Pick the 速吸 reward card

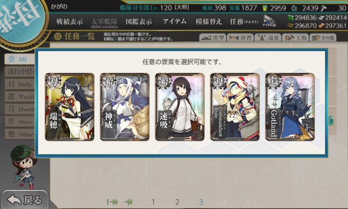tap(179, 107)
